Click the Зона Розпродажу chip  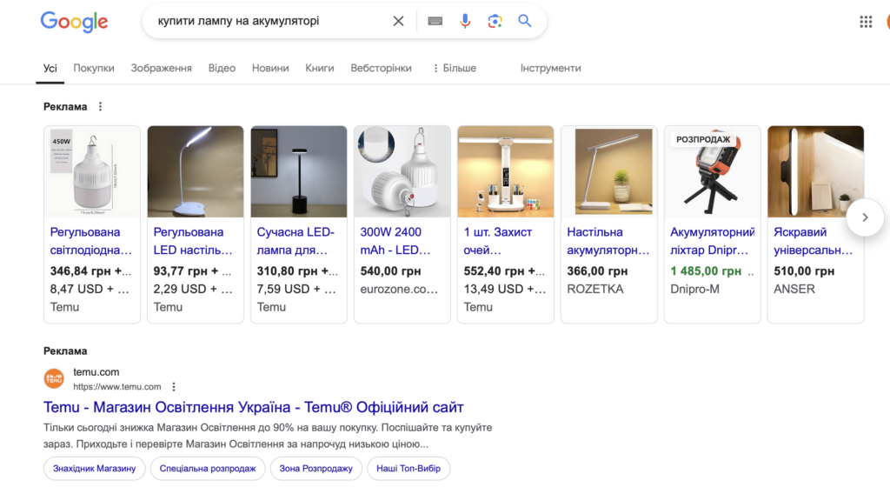click(315, 469)
